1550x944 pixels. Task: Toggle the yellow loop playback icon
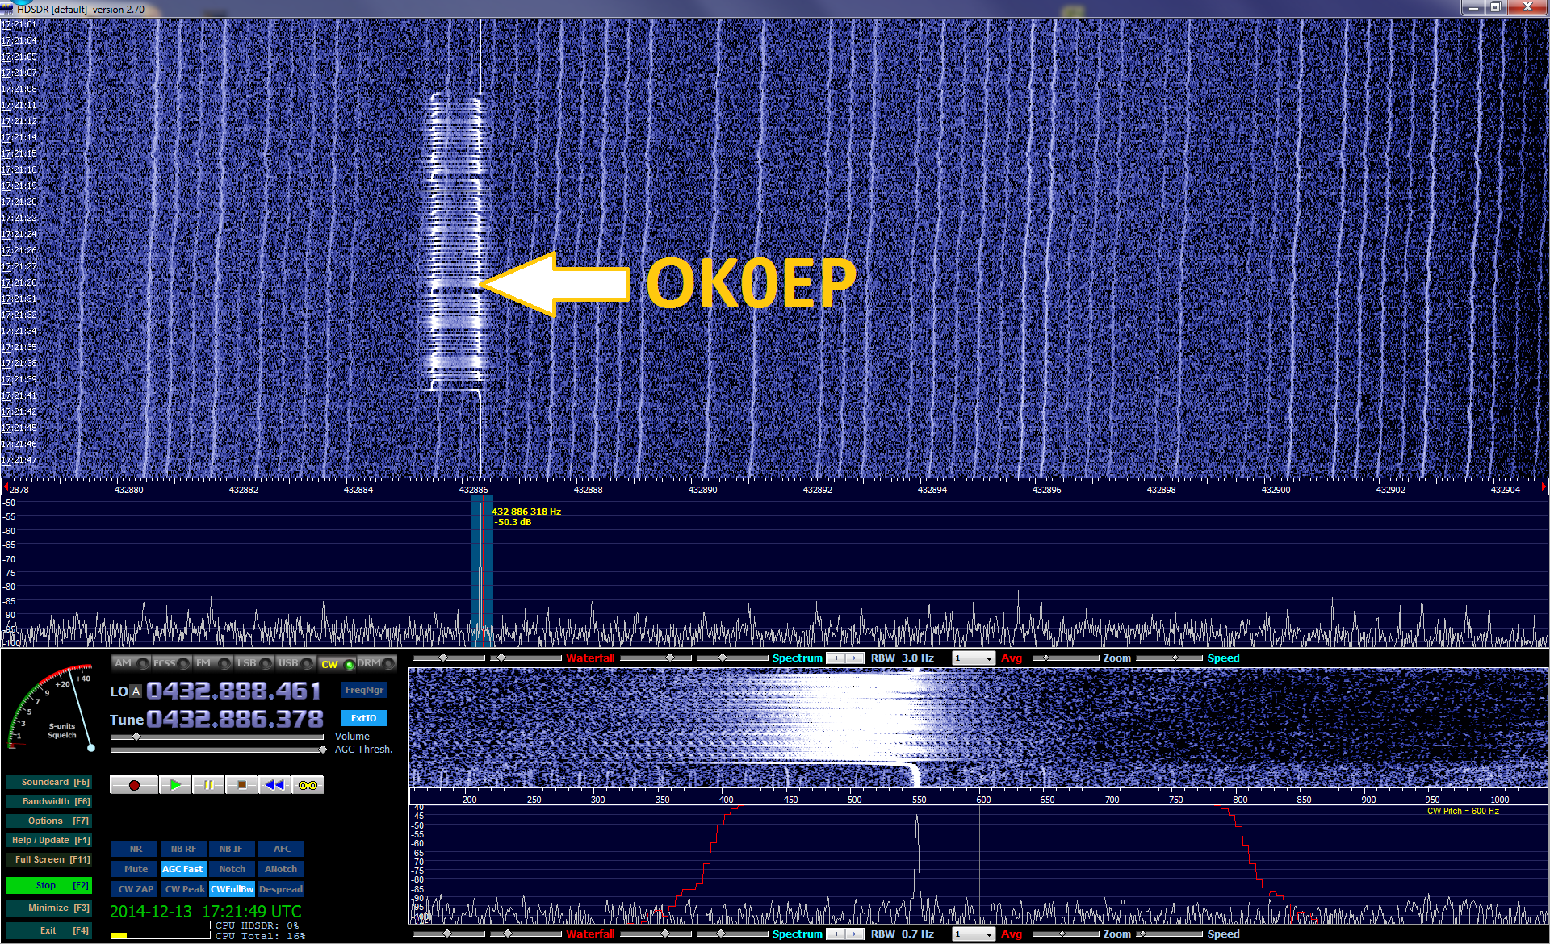[x=308, y=785]
